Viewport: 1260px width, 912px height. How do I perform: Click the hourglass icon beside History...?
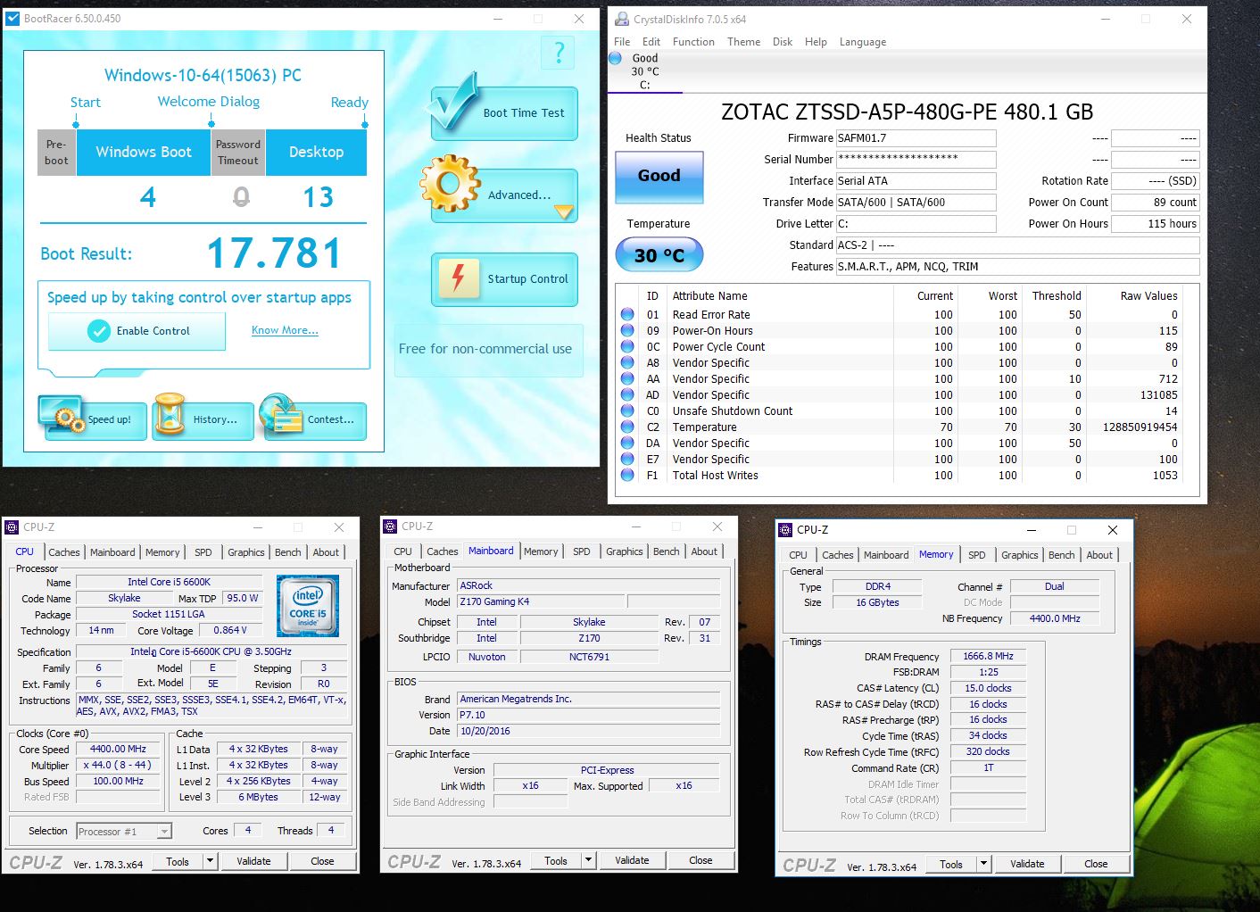pyautogui.click(x=170, y=415)
